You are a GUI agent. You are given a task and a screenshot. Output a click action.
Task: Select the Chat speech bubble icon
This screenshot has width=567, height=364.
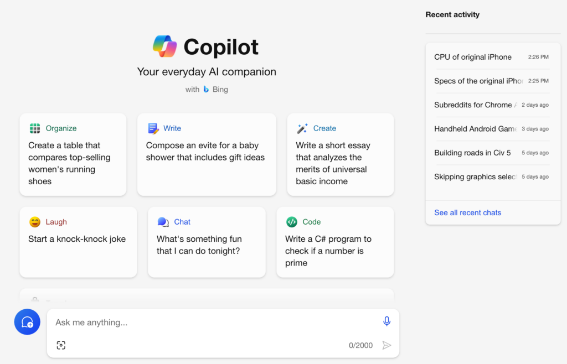pyautogui.click(x=163, y=221)
